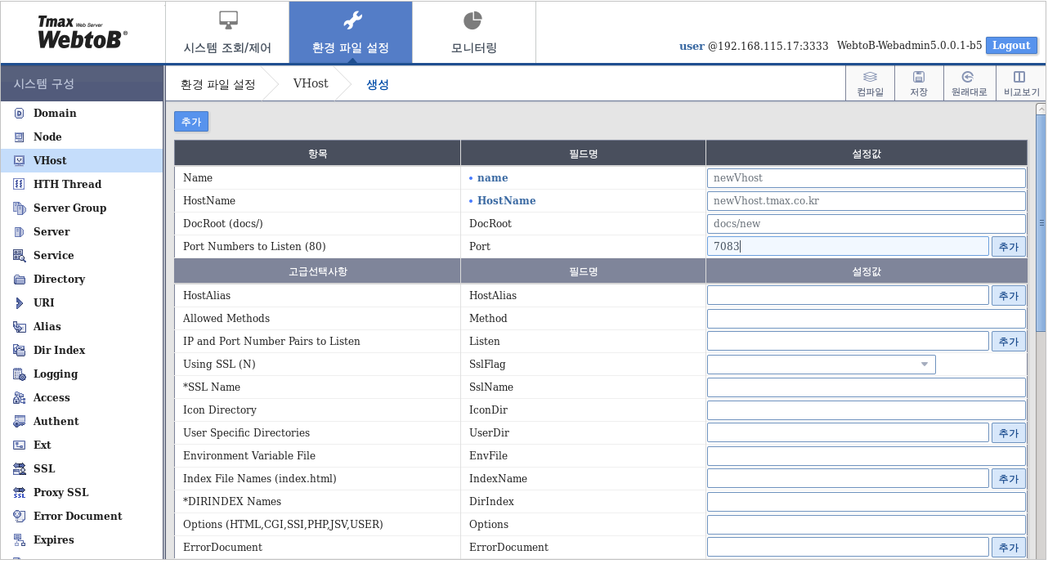Click the Port input showing 7083
This screenshot has width=1048, height=564.
[x=848, y=246]
